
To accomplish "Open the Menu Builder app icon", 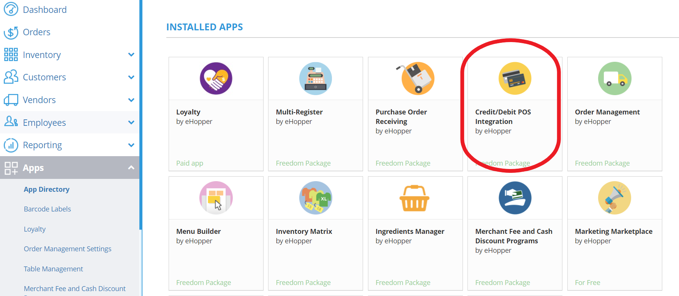I will pyautogui.click(x=216, y=198).
